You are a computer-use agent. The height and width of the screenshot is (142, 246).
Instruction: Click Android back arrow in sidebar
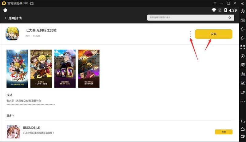[x=243, y=121]
